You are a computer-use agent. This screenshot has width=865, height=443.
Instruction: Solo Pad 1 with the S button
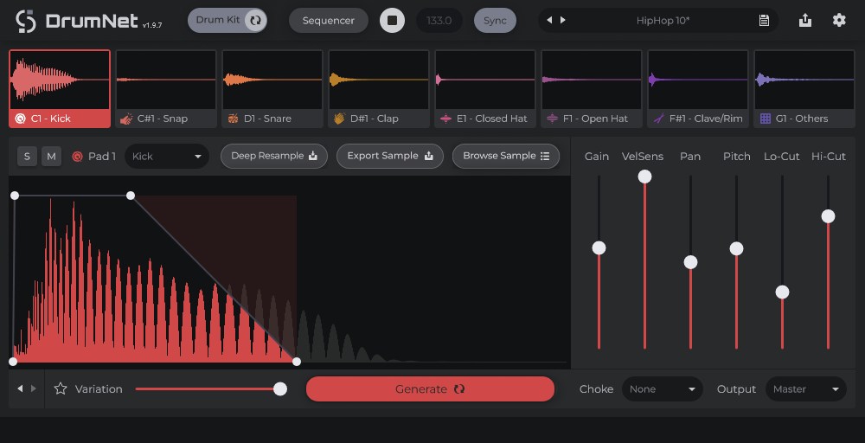28,157
